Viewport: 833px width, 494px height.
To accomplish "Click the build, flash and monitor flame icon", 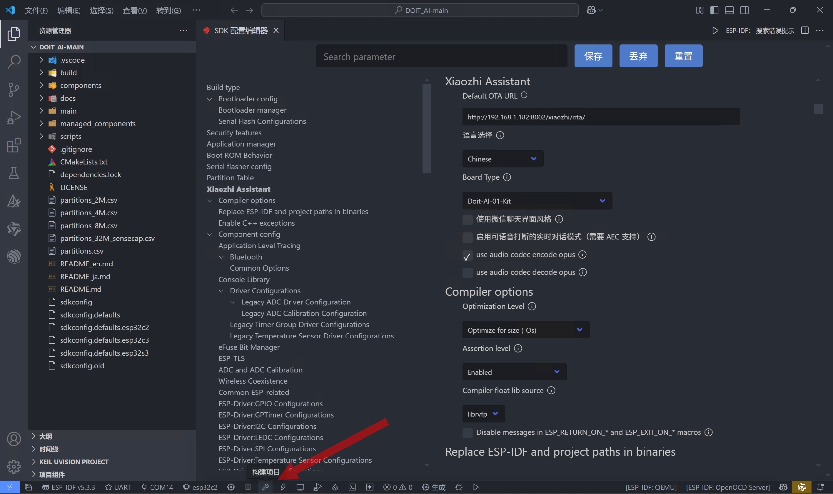I will [x=335, y=487].
